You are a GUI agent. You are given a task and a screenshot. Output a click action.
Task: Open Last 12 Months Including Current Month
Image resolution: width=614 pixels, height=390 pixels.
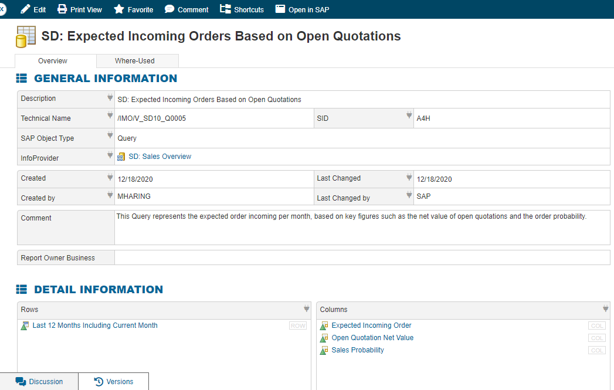tap(95, 325)
